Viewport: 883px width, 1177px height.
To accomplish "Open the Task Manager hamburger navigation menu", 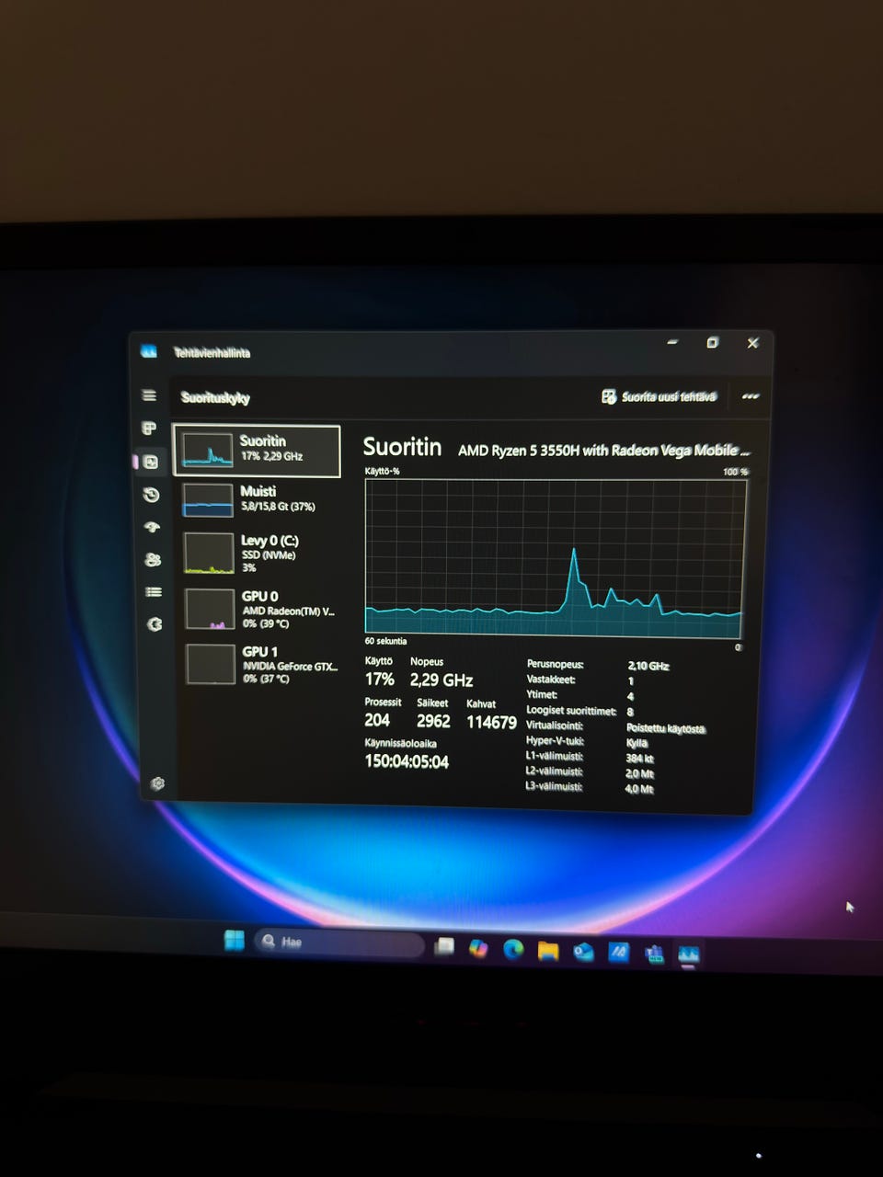I will click(149, 395).
